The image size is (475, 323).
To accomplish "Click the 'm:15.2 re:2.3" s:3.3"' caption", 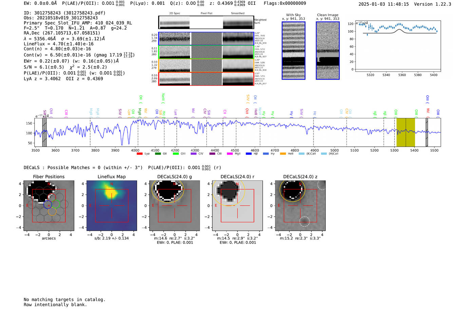I will click(300, 238).
